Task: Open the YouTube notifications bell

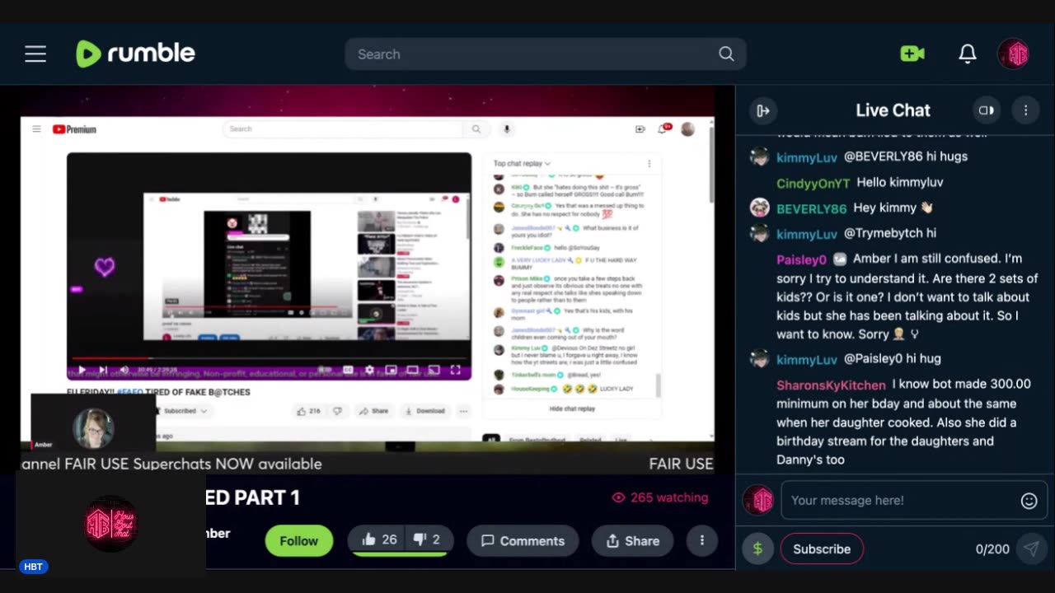Action: (x=662, y=129)
